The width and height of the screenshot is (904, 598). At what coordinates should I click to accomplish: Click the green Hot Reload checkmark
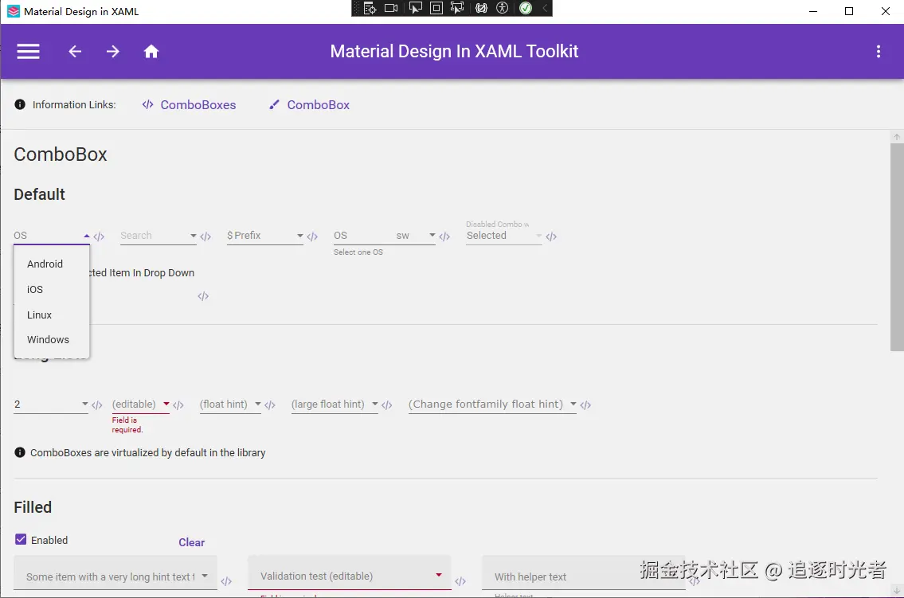(x=525, y=8)
